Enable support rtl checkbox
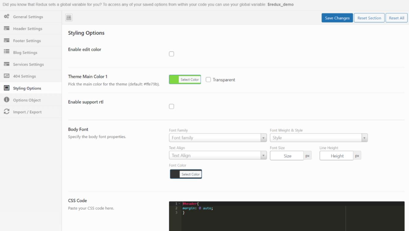Image resolution: width=409 pixels, height=231 pixels. click(172, 106)
